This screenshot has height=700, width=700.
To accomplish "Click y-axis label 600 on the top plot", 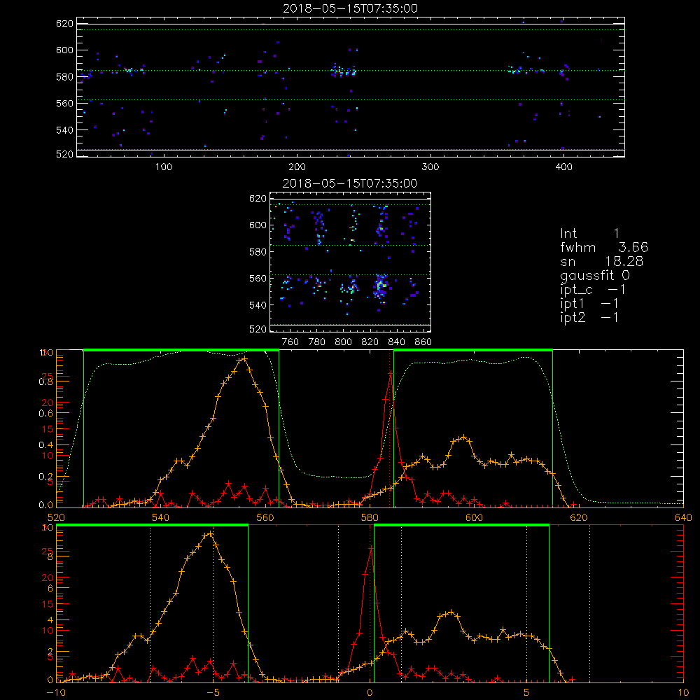I will [64, 50].
